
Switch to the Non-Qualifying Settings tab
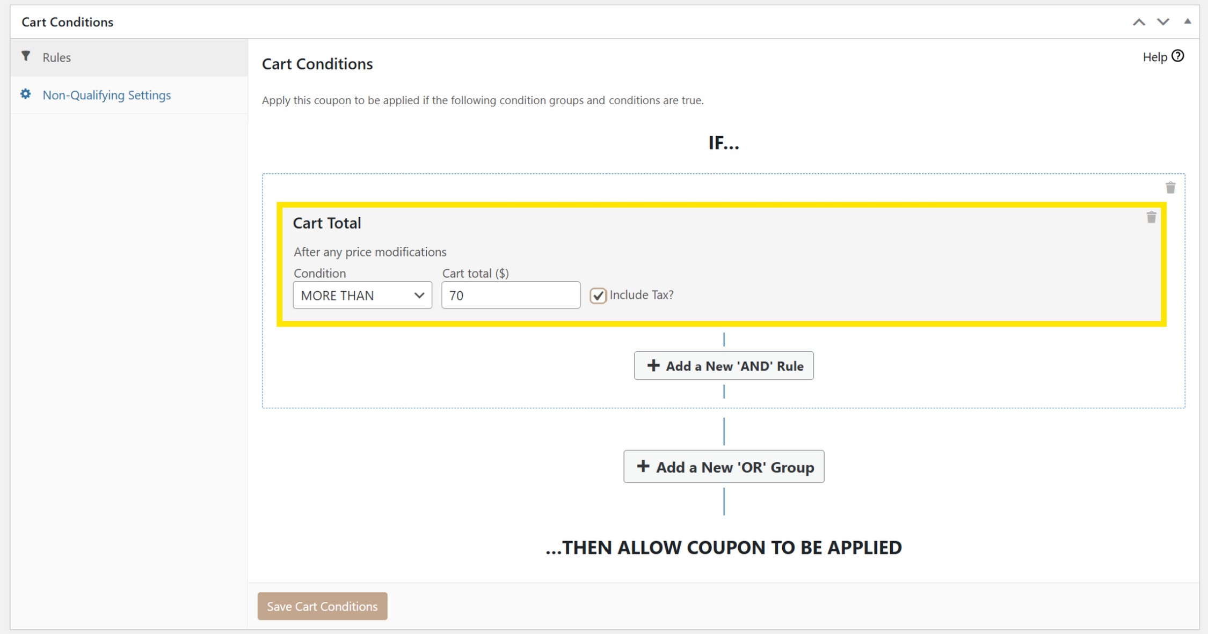tap(129, 95)
